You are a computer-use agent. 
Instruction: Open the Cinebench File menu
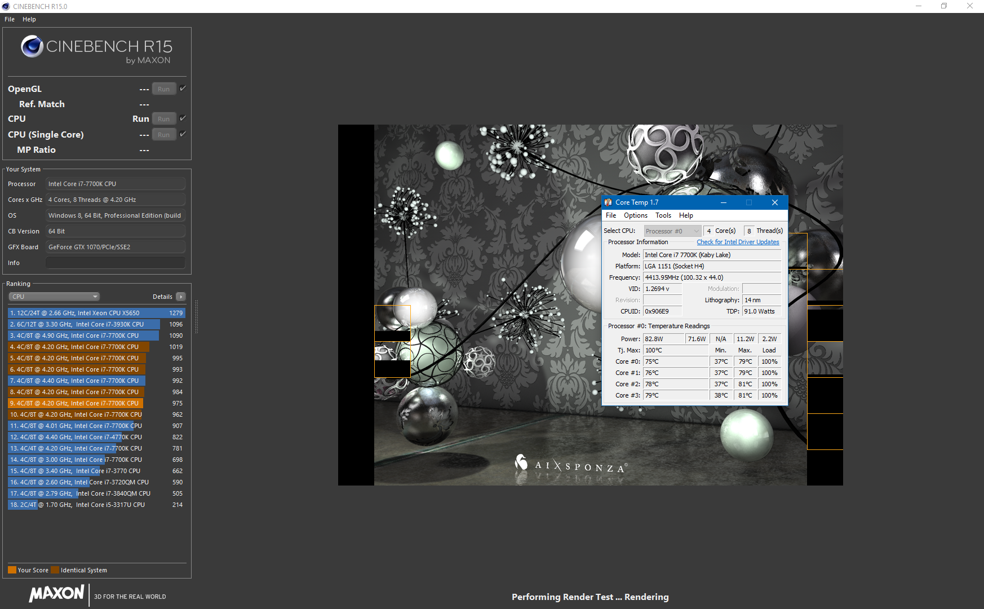[10, 19]
